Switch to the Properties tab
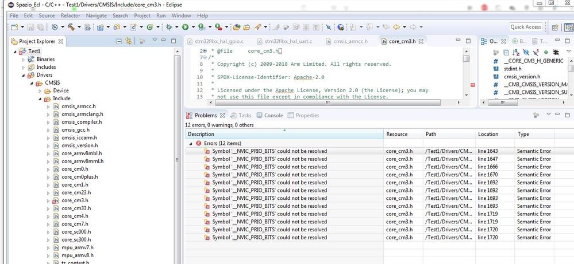The width and height of the screenshot is (574, 264). pyautogui.click(x=303, y=115)
